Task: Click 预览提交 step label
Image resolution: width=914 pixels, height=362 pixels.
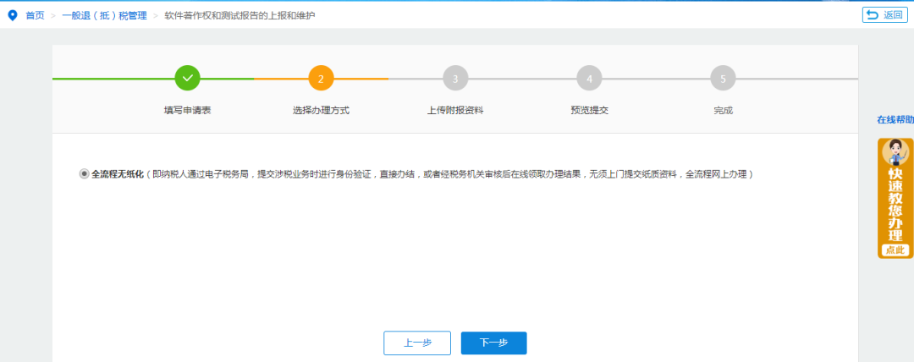Action: [x=589, y=110]
